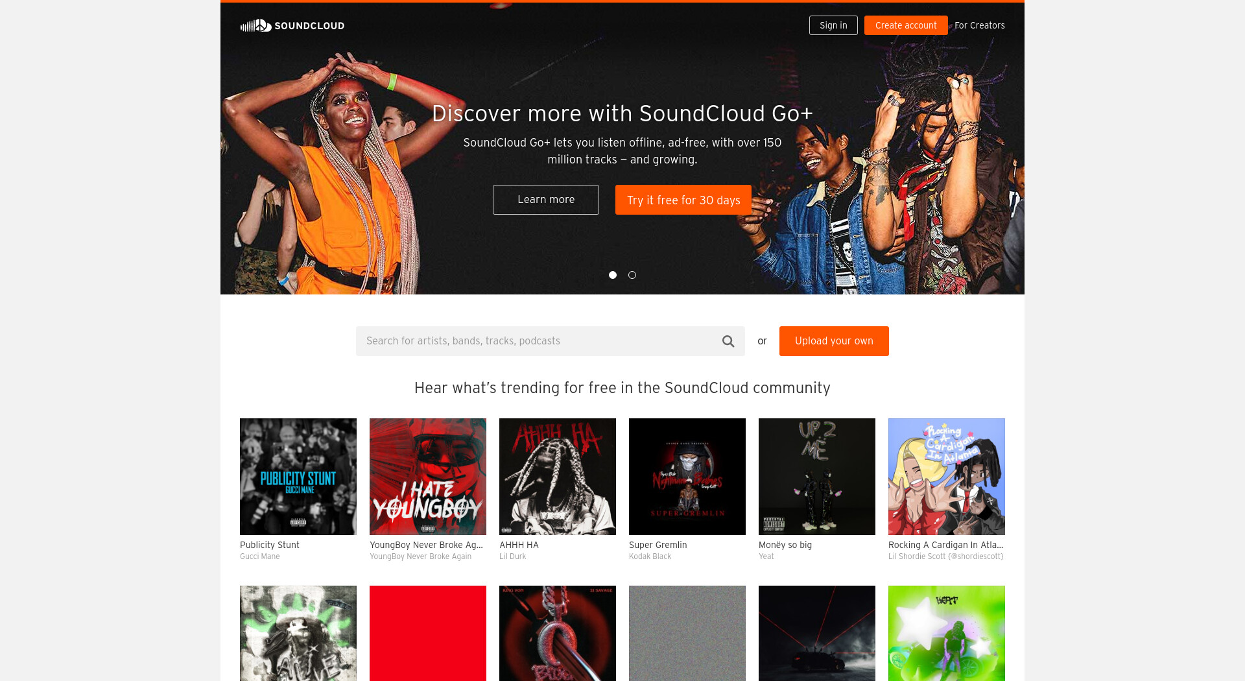Open the Super Gremlin cover art

coord(687,477)
